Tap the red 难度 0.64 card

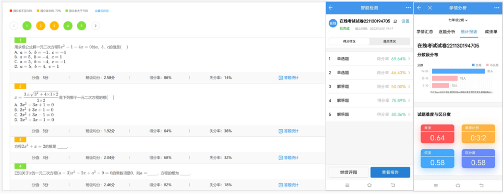438,134
